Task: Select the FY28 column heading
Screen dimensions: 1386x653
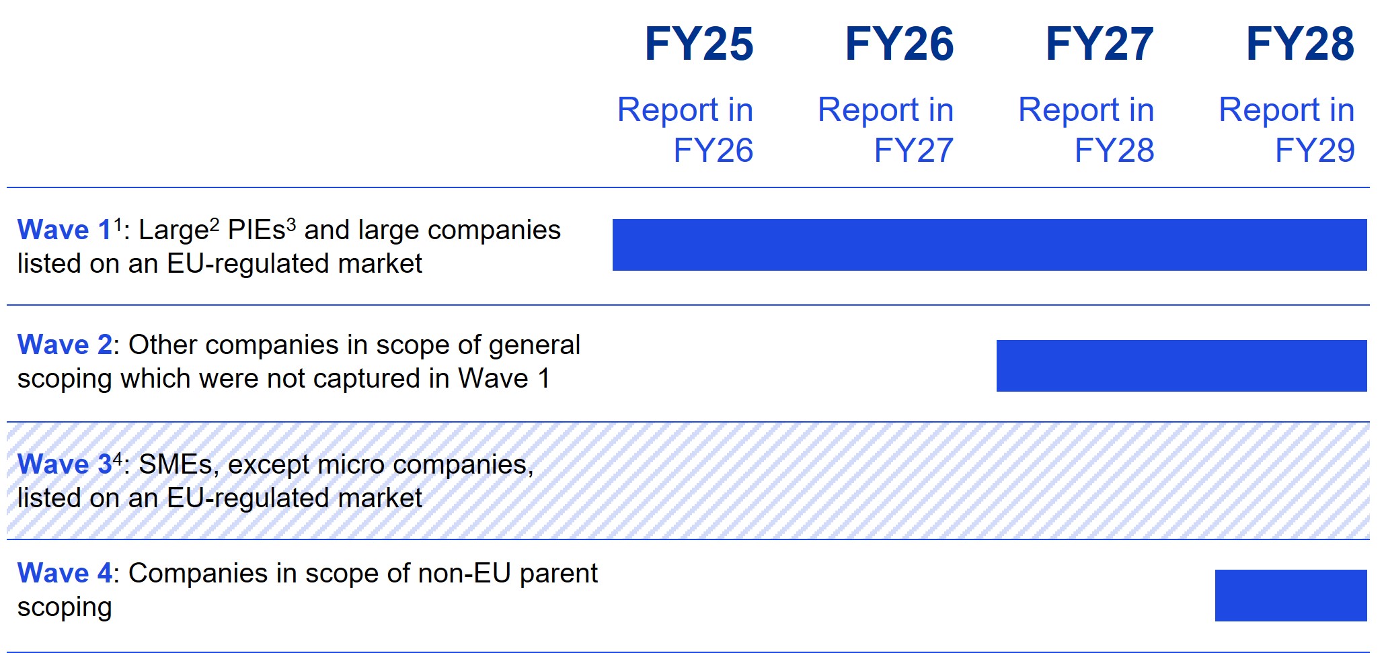Action: [1300, 44]
